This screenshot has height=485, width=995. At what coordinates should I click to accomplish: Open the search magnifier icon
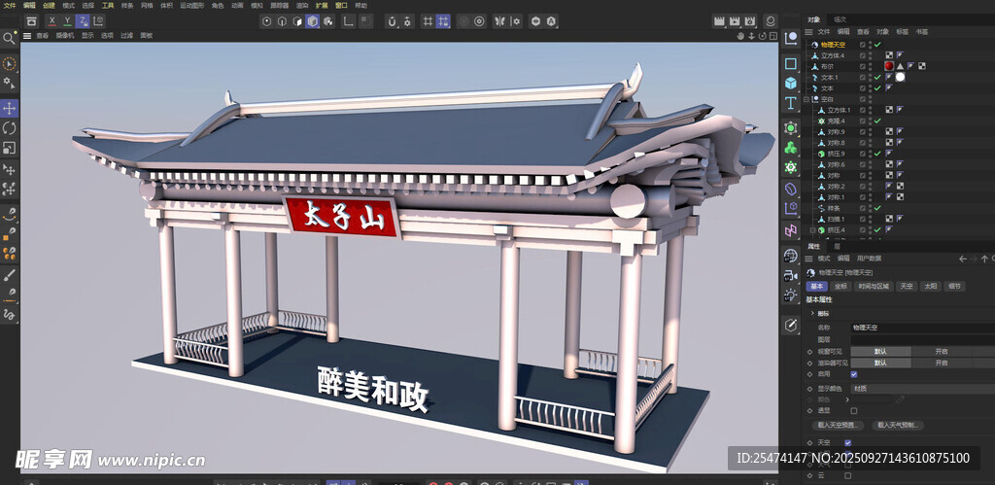coord(9,39)
